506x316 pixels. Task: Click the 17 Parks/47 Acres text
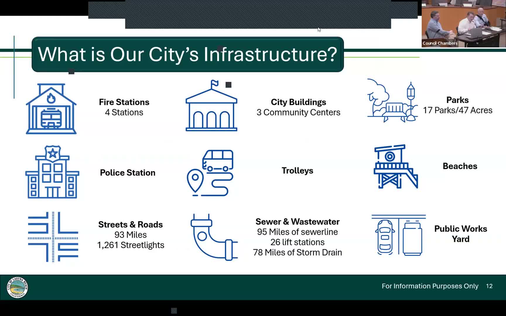(x=457, y=110)
